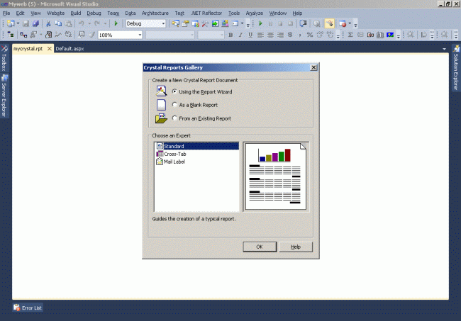
Task: Expand the Redo history dropdown arrow
Action: pos(105,23)
